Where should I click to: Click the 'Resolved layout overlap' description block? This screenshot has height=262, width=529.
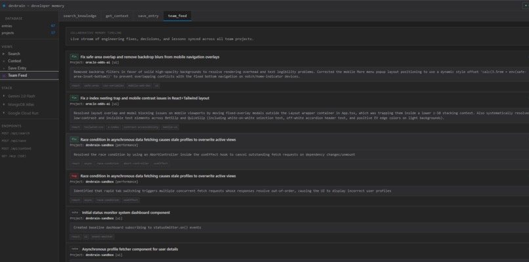(x=299, y=116)
